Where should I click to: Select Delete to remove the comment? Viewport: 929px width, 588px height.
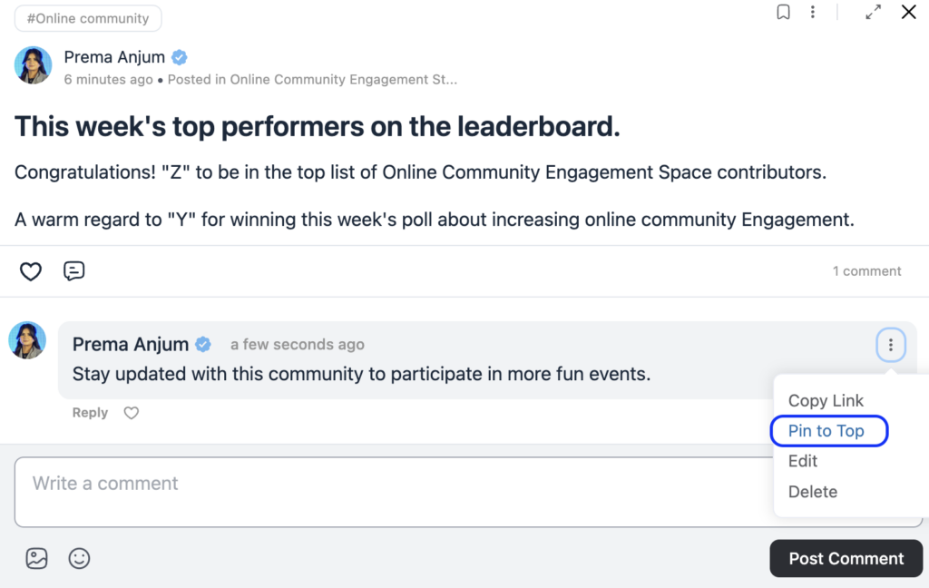812,491
